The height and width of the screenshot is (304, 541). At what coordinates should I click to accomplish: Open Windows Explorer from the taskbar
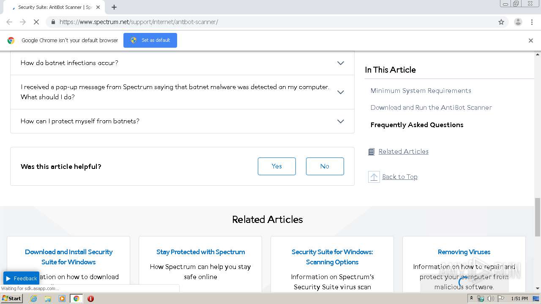[x=48, y=299]
